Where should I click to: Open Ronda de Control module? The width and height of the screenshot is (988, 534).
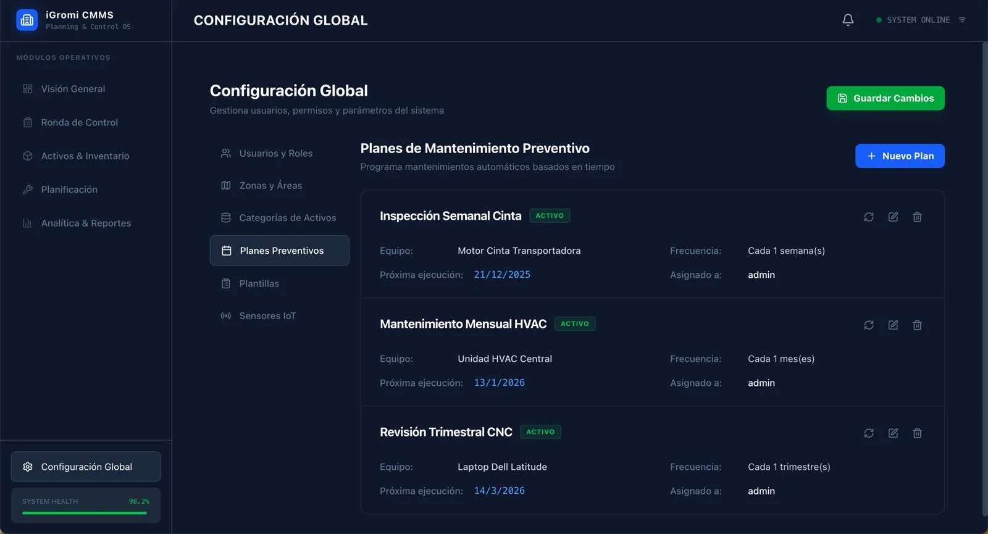(x=86, y=122)
